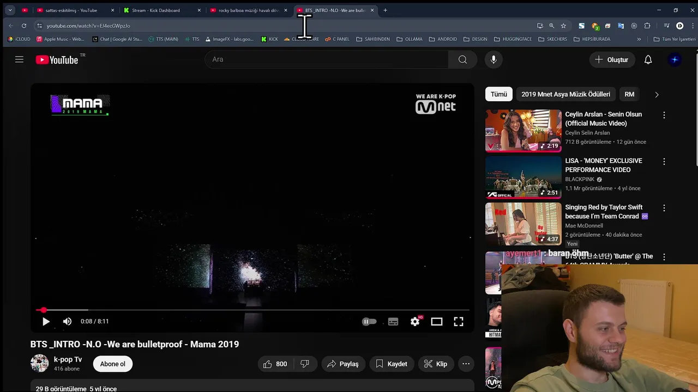Open ImageFX bookmark
698x392 pixels.
[229, 39]
